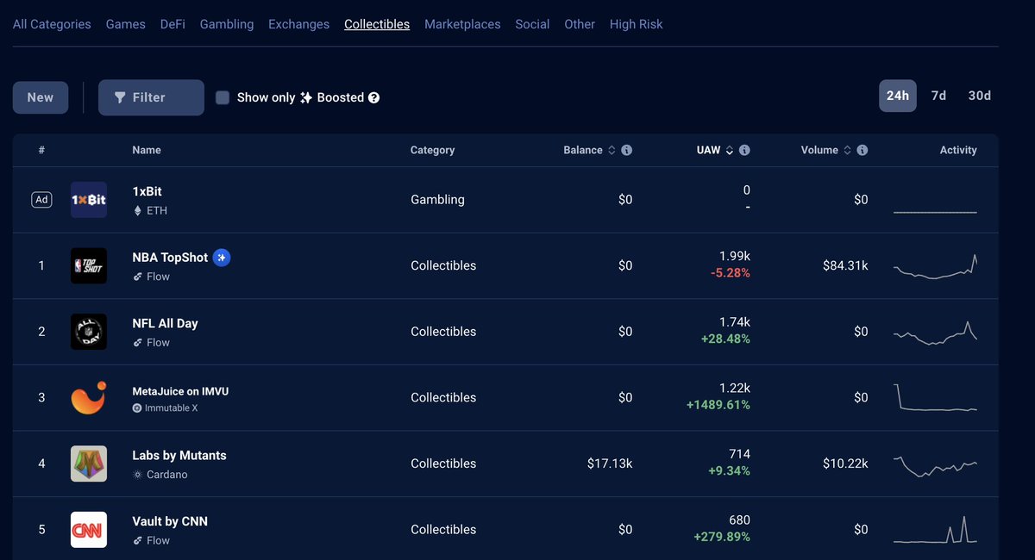Click the Balance column info icon
The image size is (1035, 560).
coord(627,150)
